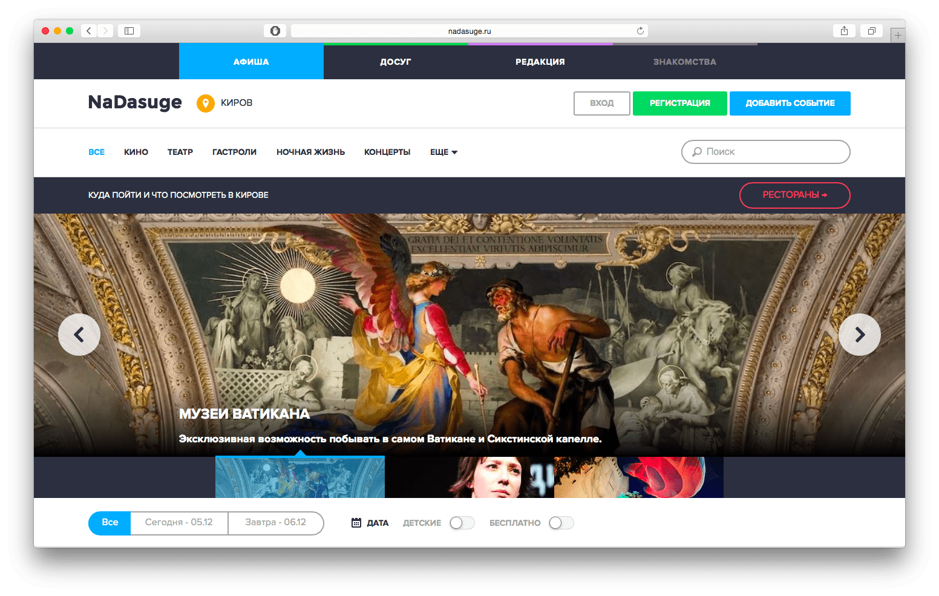The height and width of the screenshot is (596, 939).
Task: Open city selector КИРОВ
Action: 237,103
